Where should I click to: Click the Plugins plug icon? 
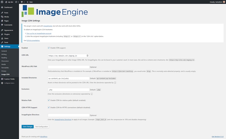tap(2, 34)
